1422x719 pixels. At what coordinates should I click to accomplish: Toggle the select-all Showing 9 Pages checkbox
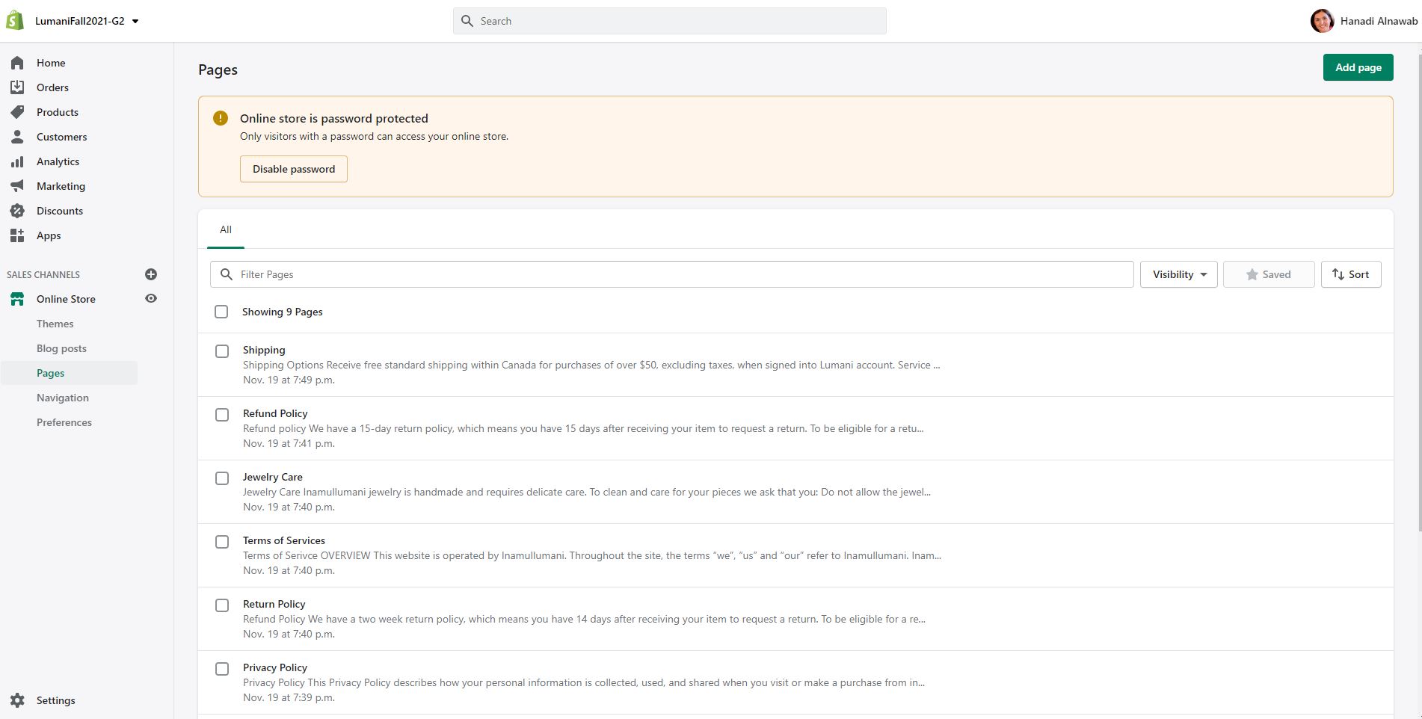coord(221,312)
